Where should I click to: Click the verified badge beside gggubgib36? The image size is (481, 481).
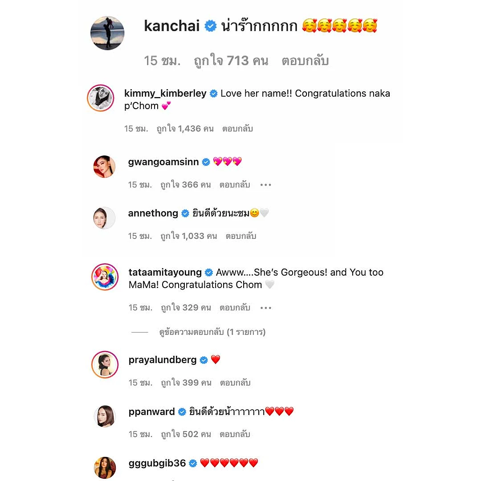coord(193,463)
